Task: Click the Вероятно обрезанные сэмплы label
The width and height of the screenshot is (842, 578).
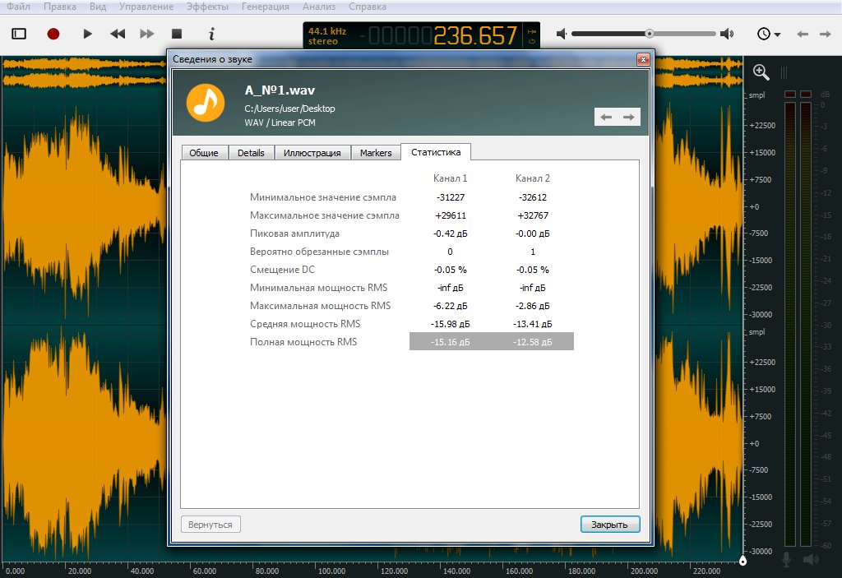Action: coord(319,252)
